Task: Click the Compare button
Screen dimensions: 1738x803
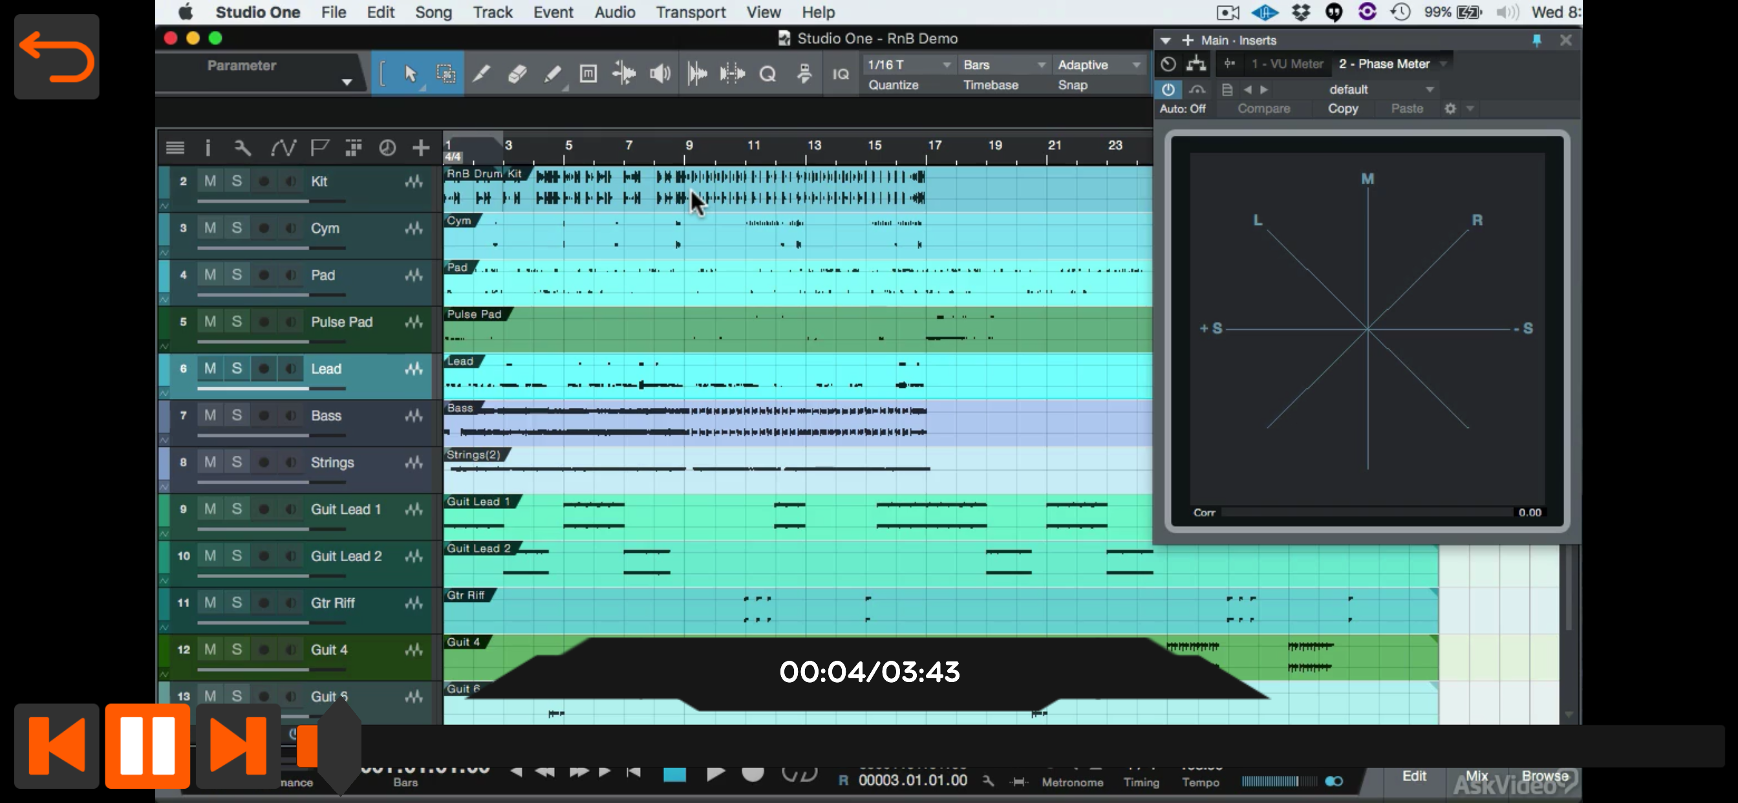Action: (x=1263, y=109)
